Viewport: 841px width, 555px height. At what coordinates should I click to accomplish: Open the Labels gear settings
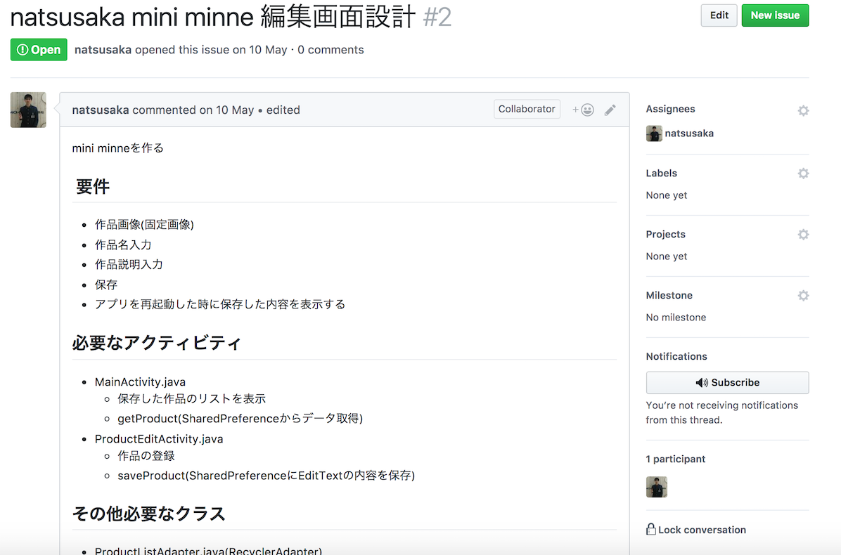click(x=803, y=174)
